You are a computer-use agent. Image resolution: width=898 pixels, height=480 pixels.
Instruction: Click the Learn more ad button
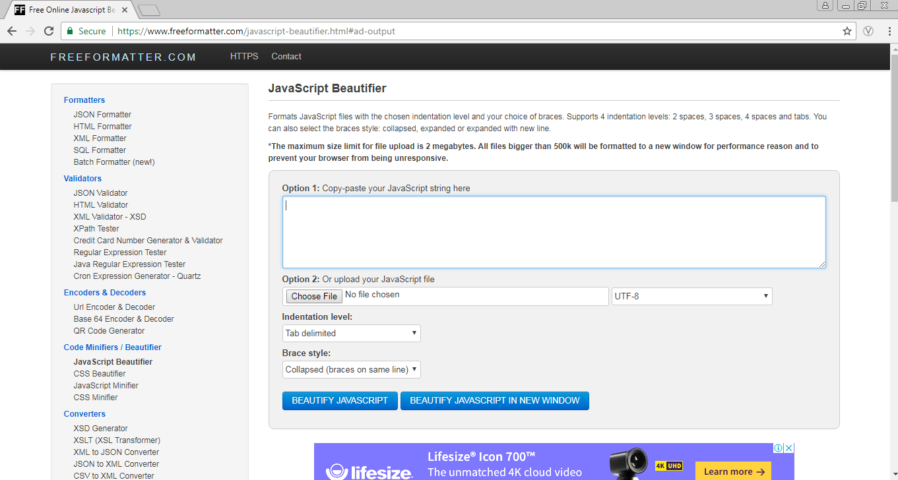[x=732, y=470]
